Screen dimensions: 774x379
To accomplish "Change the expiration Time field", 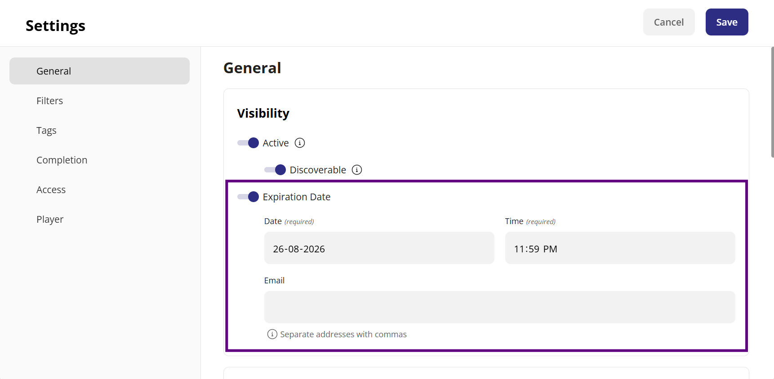I will (x=620, y=248).
